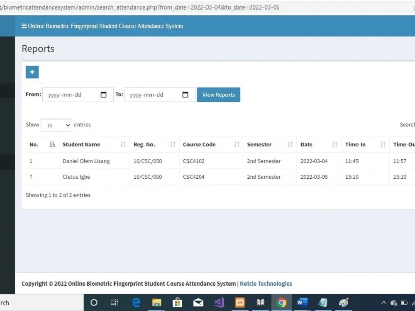Open the Show entries dropdown

56,125
